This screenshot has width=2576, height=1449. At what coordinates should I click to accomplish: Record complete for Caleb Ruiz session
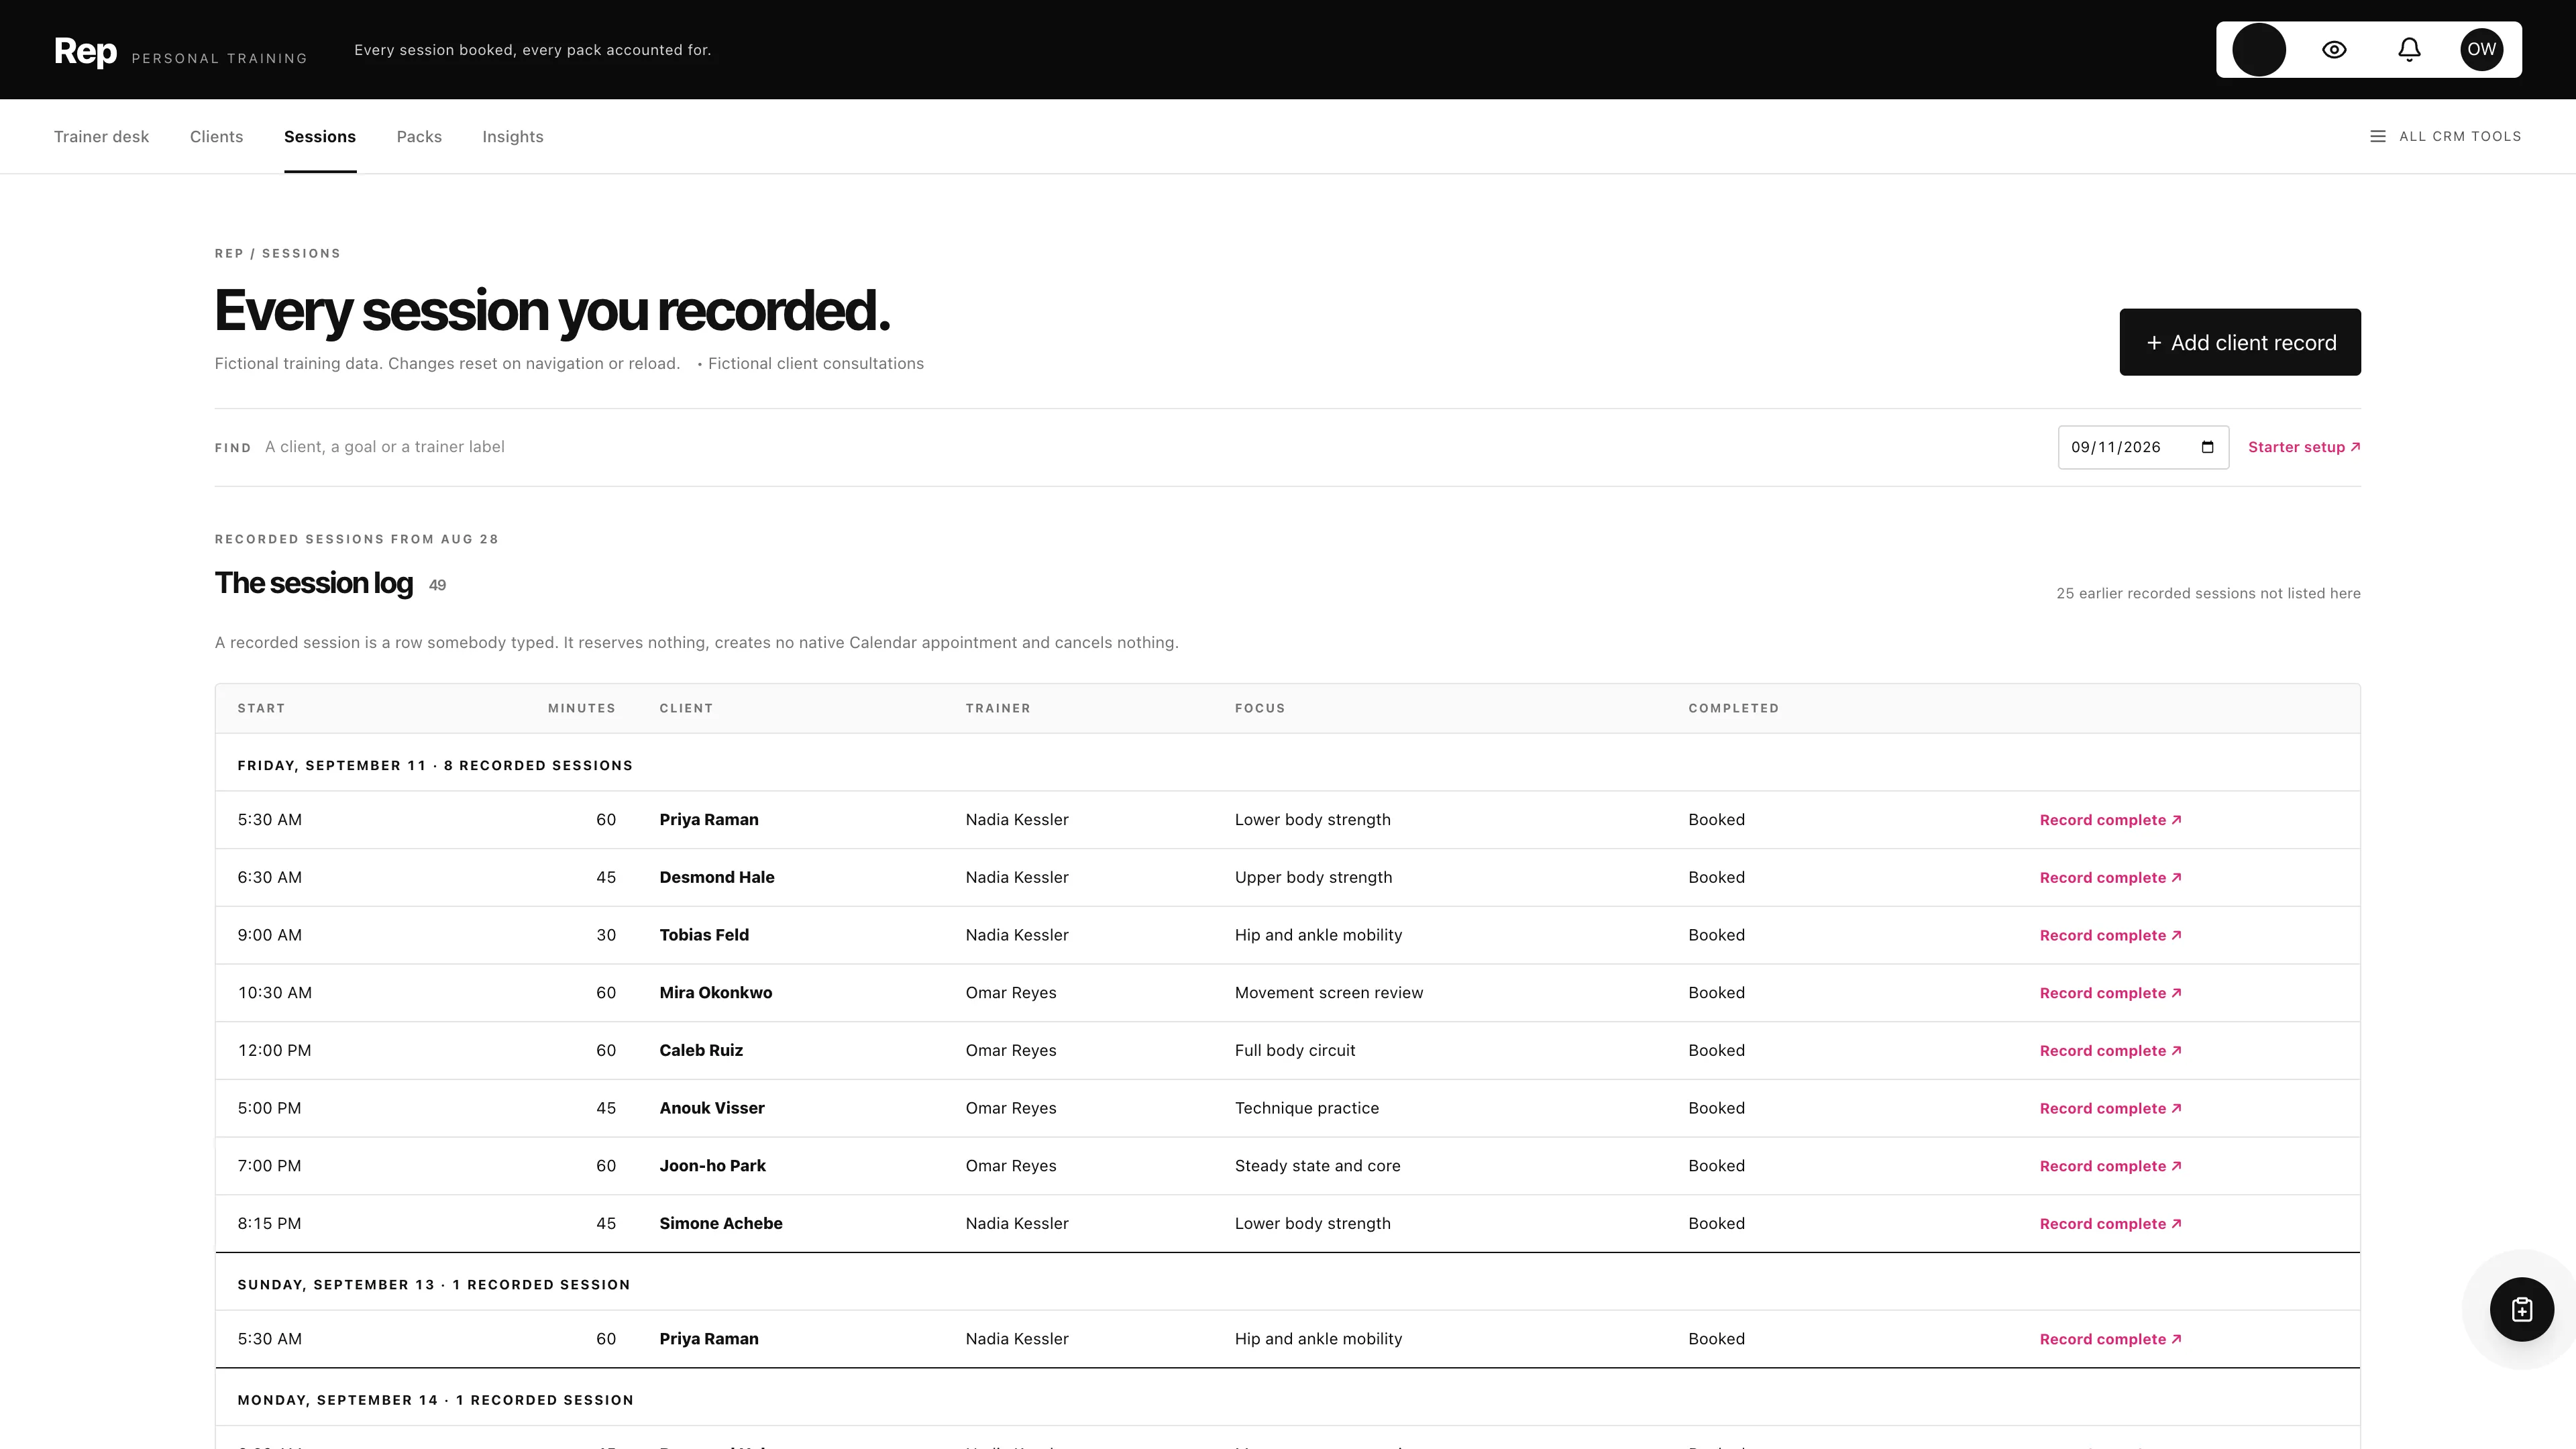tap(2110, 1051)
